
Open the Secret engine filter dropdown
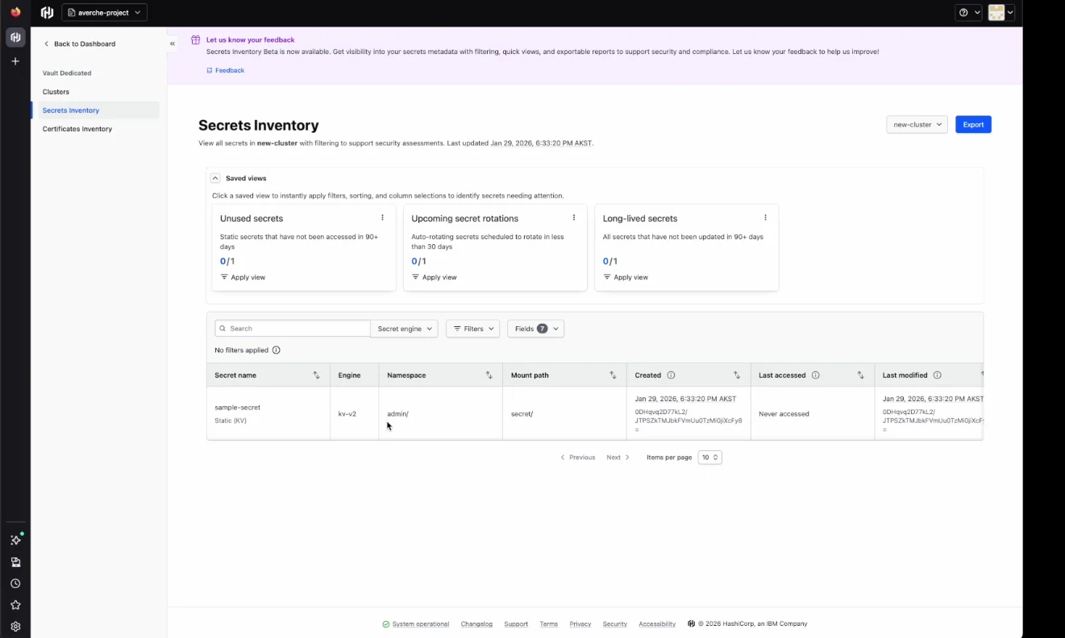[x=404, y=328]
